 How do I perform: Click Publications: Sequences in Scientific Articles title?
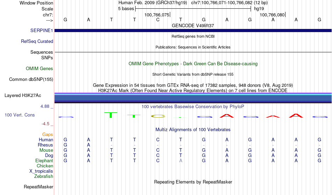pos(193,47)
